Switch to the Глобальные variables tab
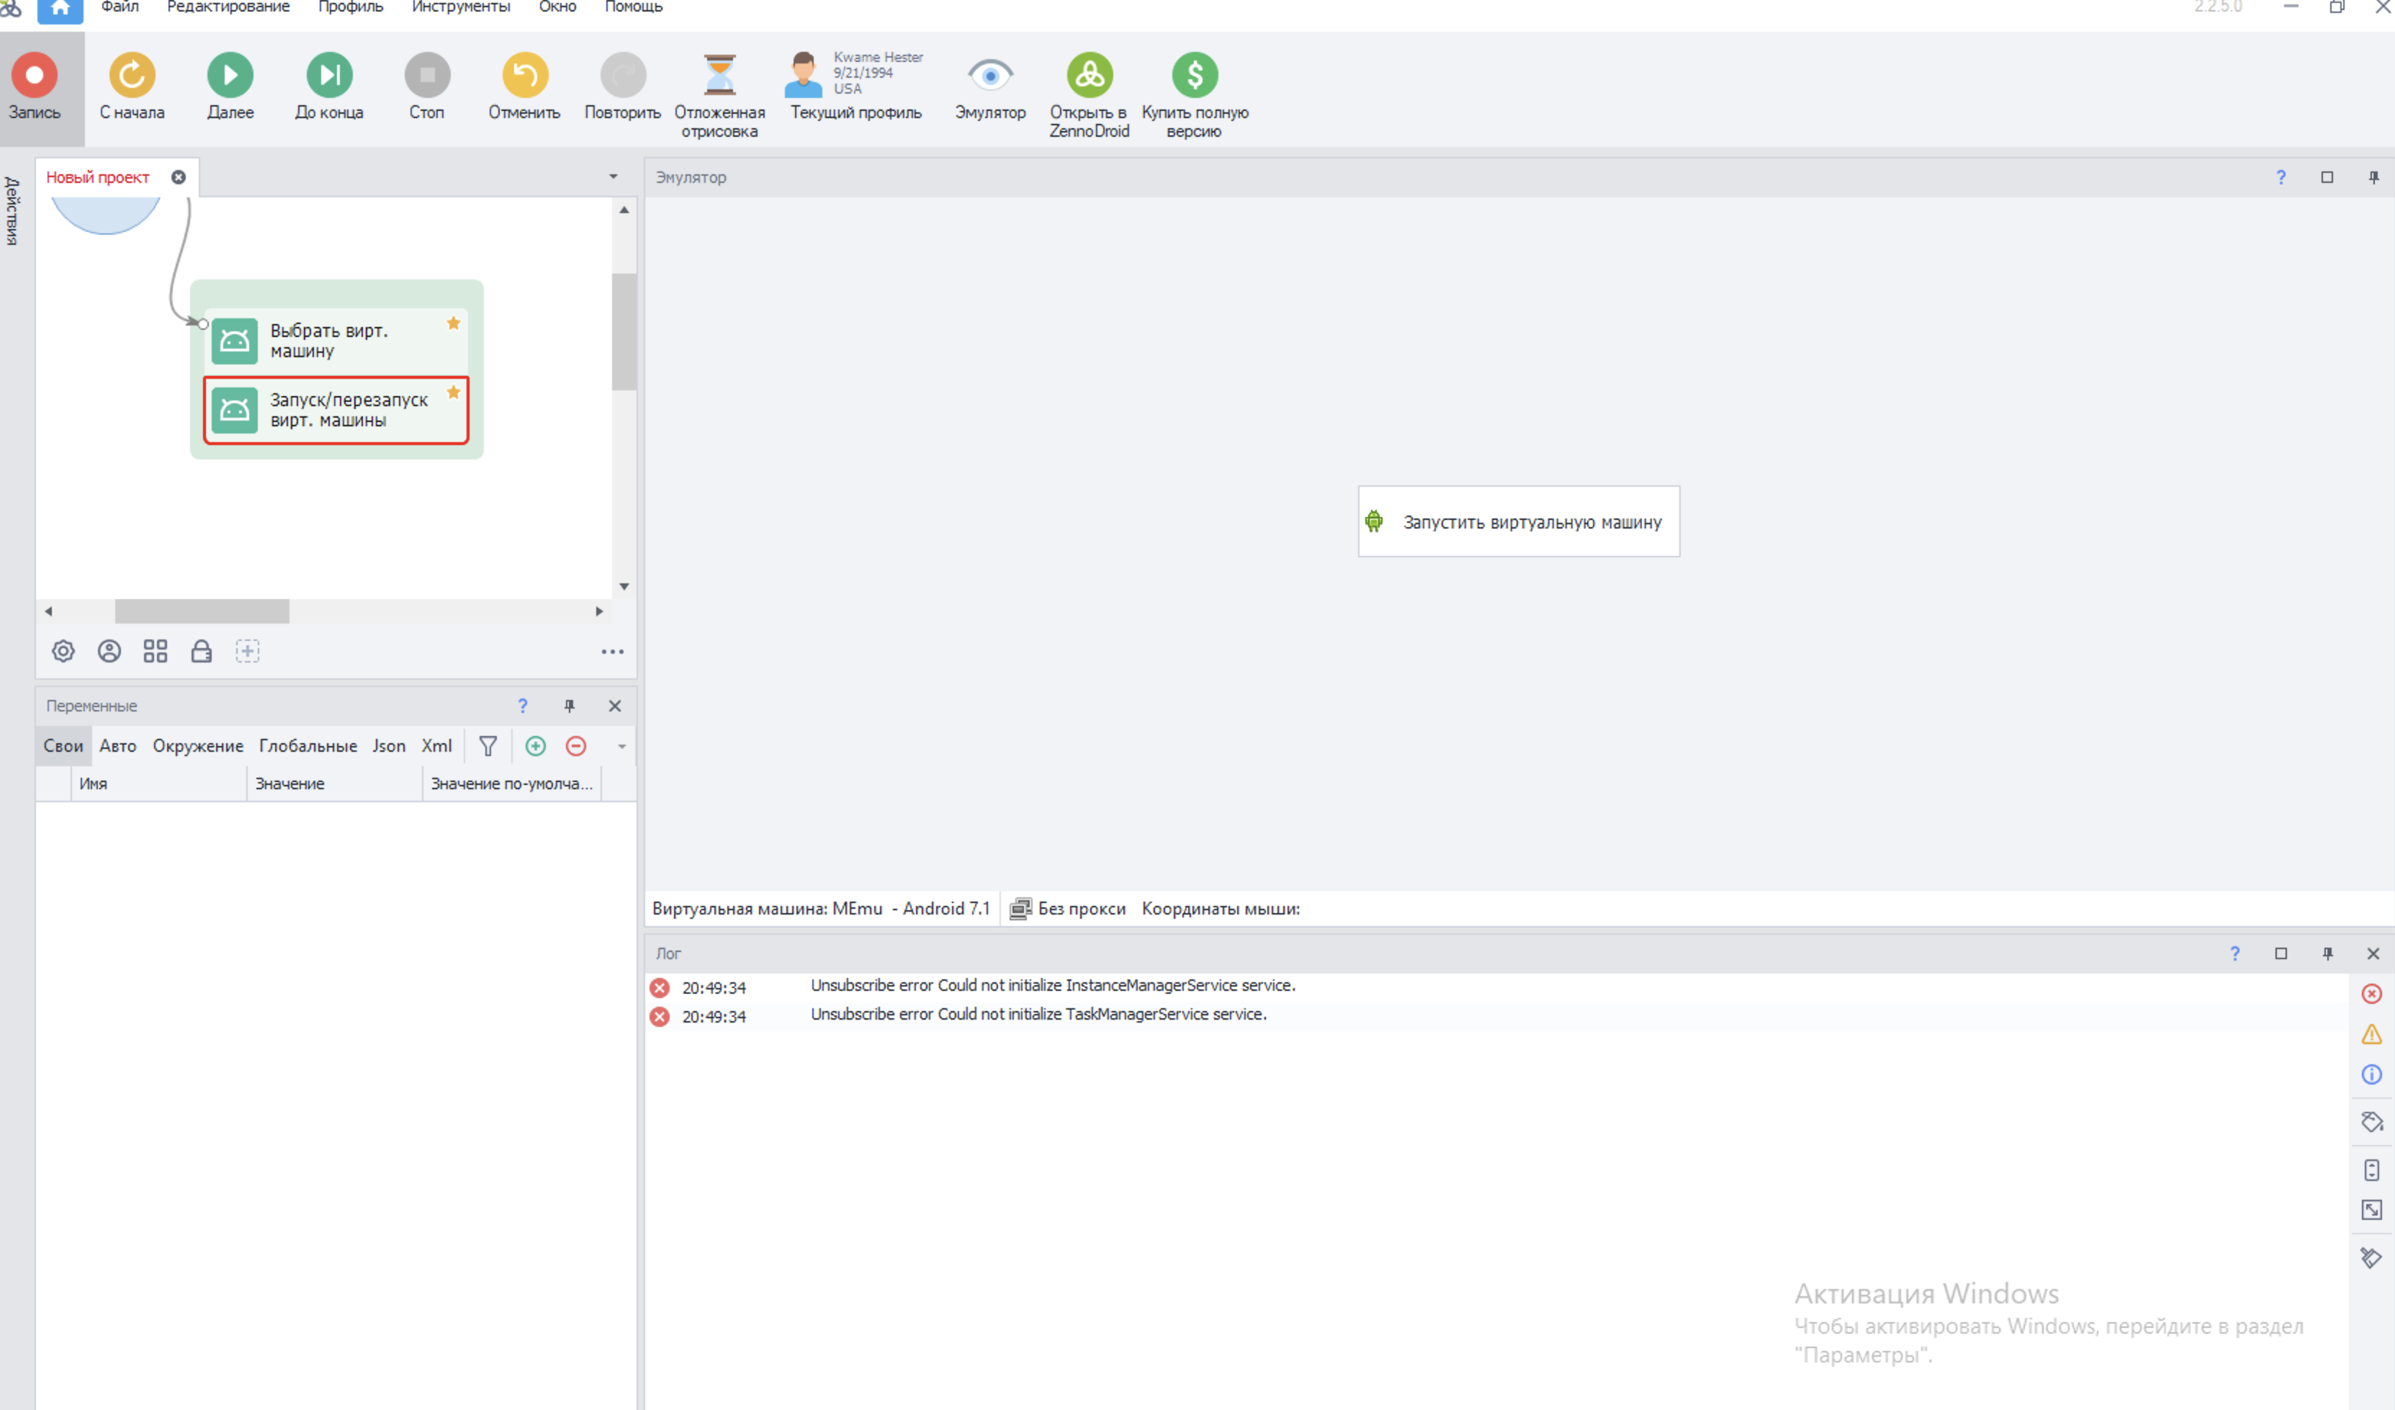Viewport: 2395px width, 1410px height. click(308, 747)
